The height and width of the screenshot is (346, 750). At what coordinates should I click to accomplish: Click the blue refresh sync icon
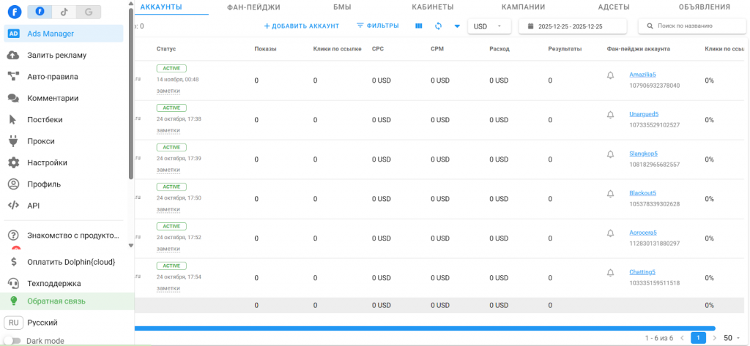coord(438,26)
